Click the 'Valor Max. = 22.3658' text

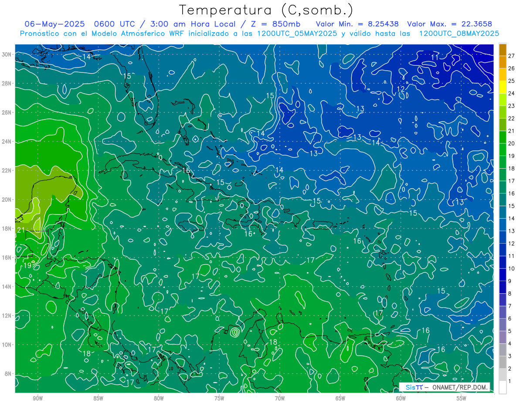[451, 24]
